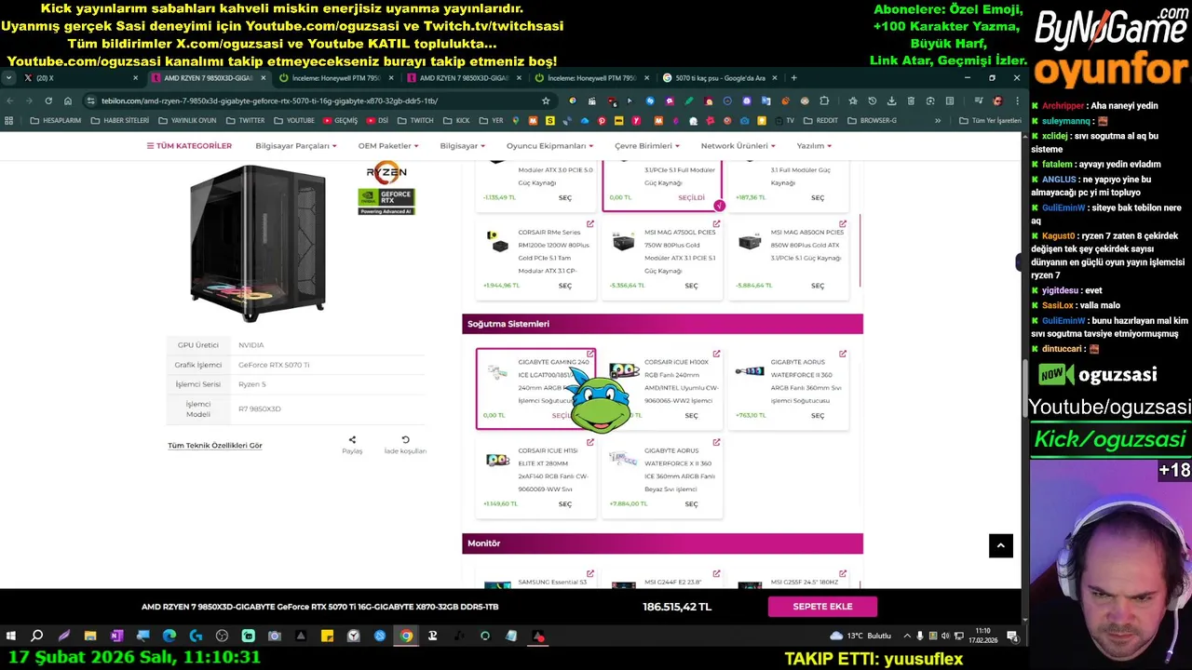
Task: Click the browser address bar URL
Action: [x=270, y=100]
